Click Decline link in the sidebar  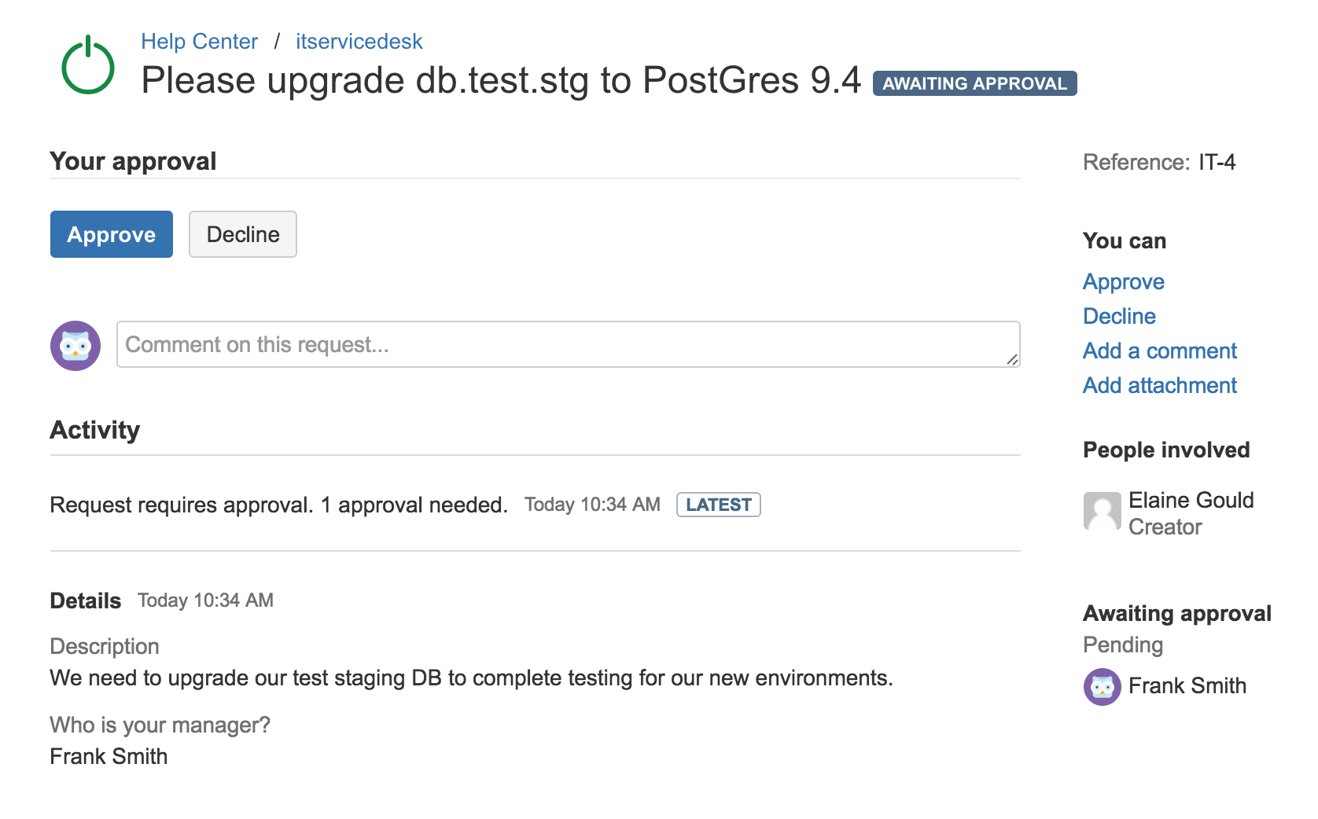[x=1119, y=316]
